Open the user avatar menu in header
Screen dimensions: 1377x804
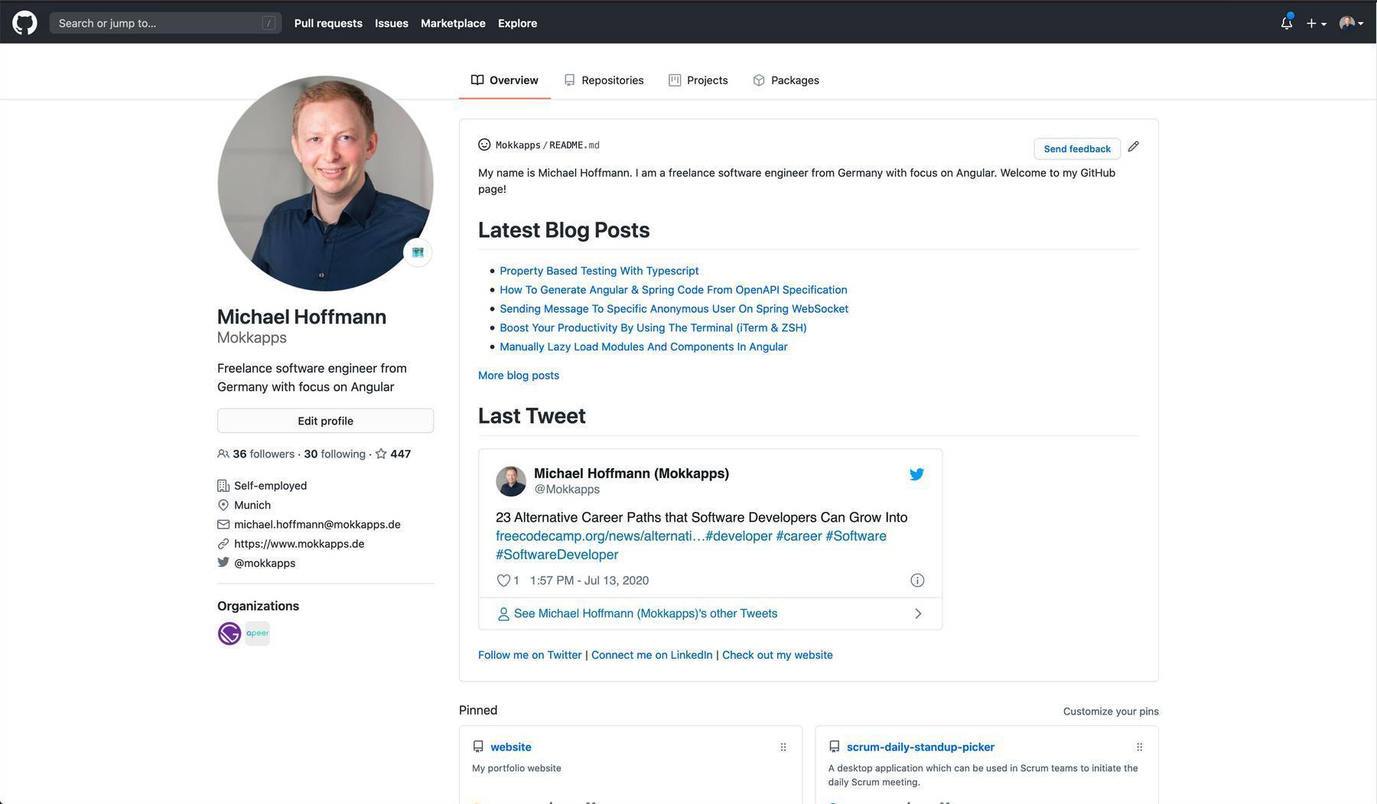coord(1351,23)
